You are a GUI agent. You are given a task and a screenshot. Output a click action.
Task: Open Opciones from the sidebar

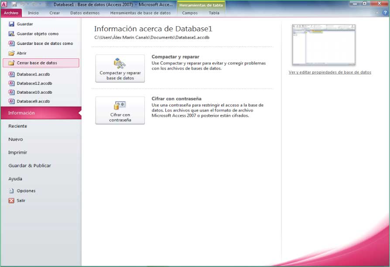click(22, 191)
